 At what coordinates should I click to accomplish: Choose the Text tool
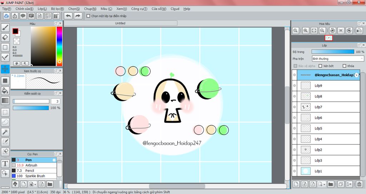tap(5, 163)
